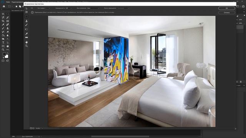Screen dimensions: 246x138
Task: Toggle Quick Mask mode
Action: point(3,61)
